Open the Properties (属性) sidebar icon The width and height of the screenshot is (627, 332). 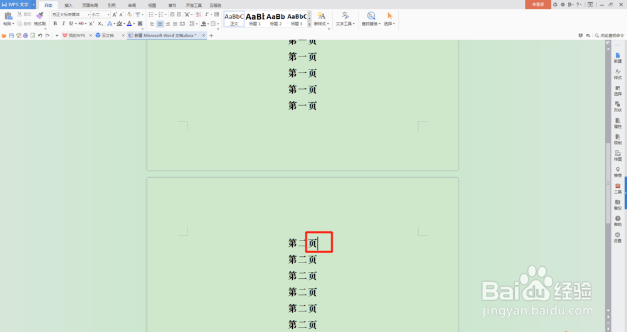(618, 123)
